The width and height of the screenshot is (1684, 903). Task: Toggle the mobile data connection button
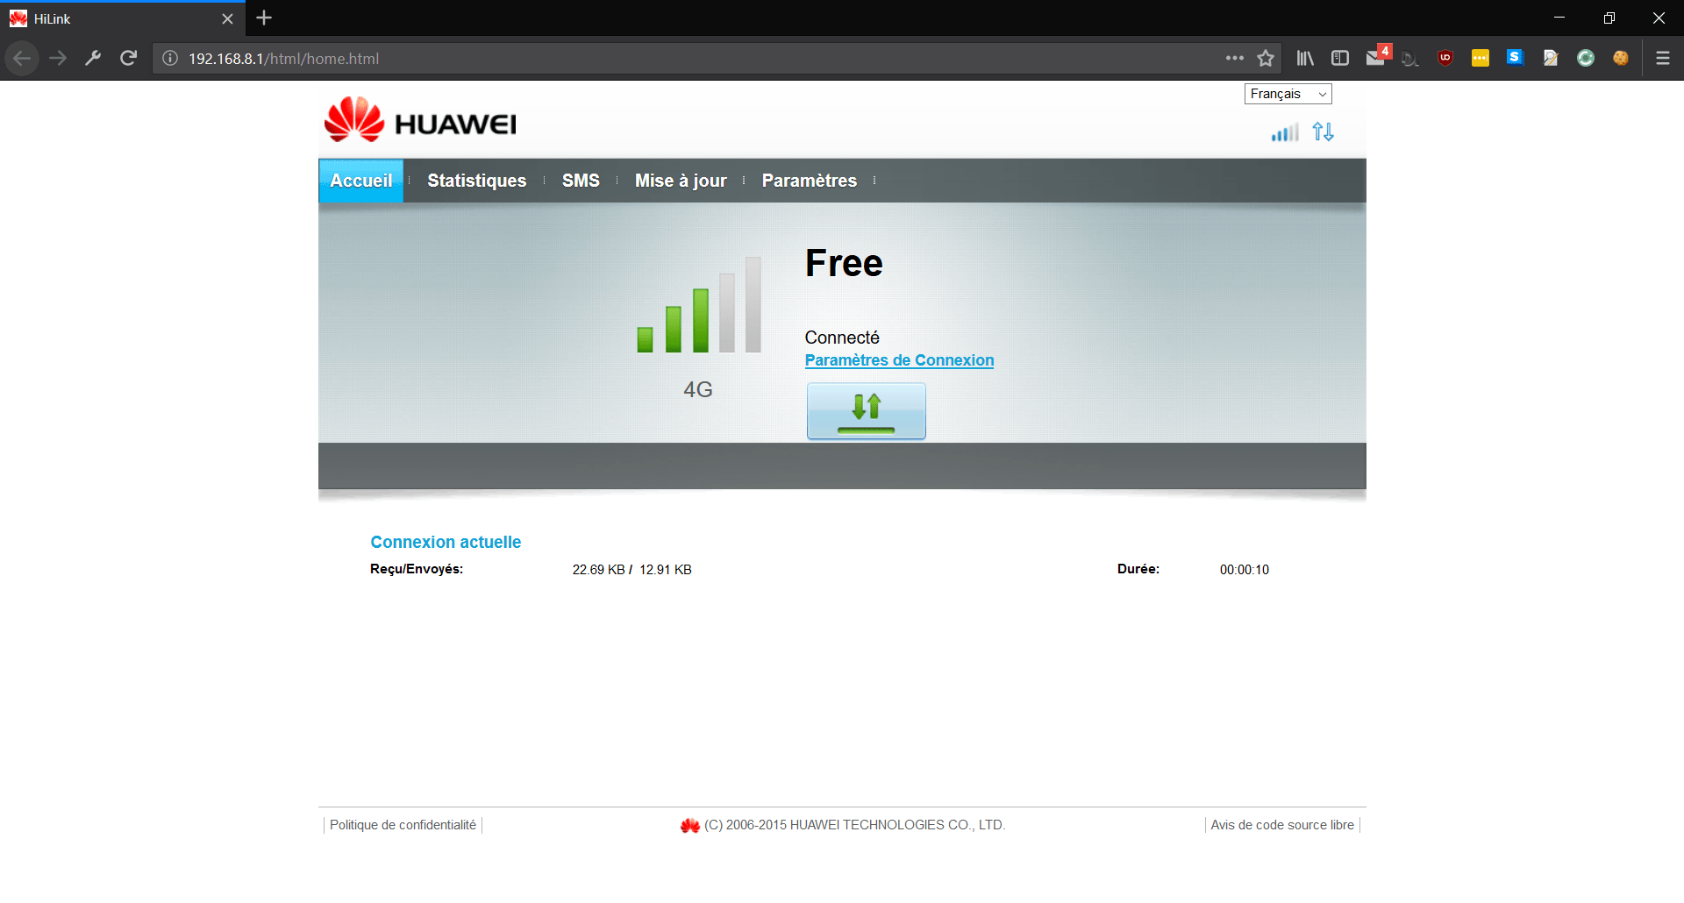pyautogui.click(x=866, y=410)
